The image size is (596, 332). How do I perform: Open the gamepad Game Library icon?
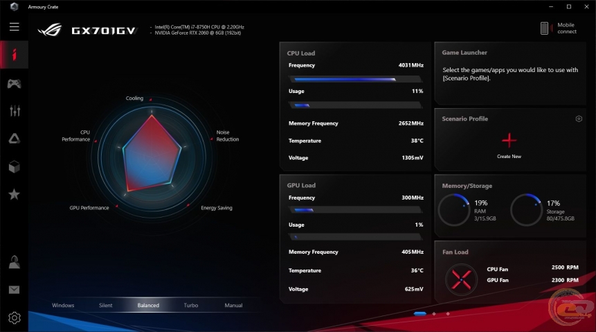click(x=15, y=83)
